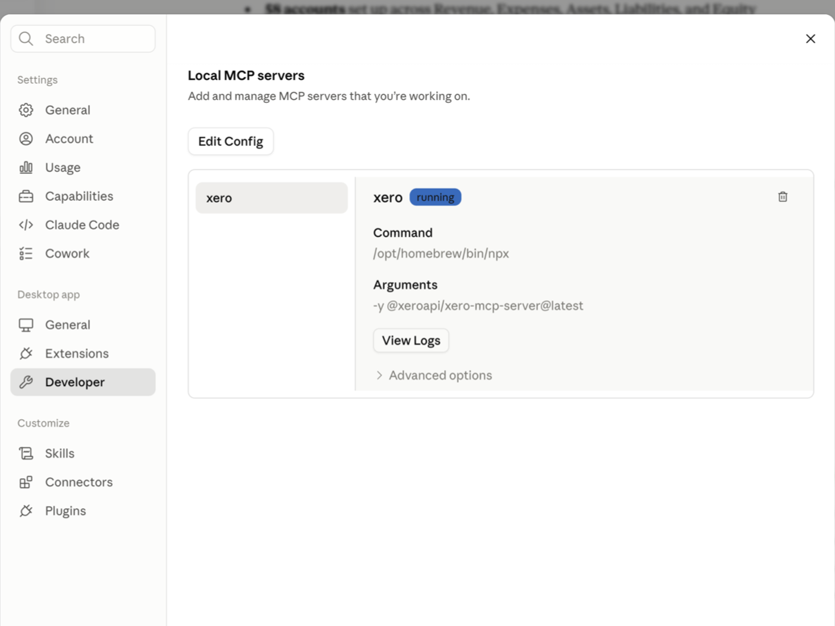Delete the xero server with trash icon
Viewport: 835px width, 626px height.
coord(783,197)
